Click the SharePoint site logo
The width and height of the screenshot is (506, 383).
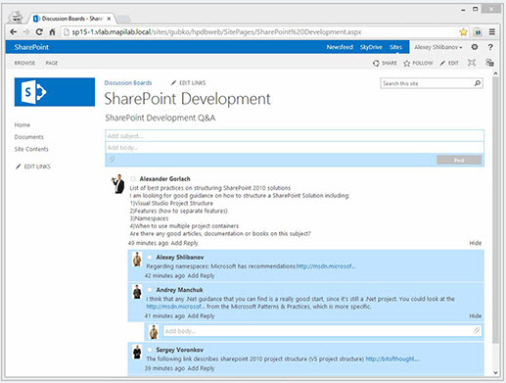click(x=55, y=92)
